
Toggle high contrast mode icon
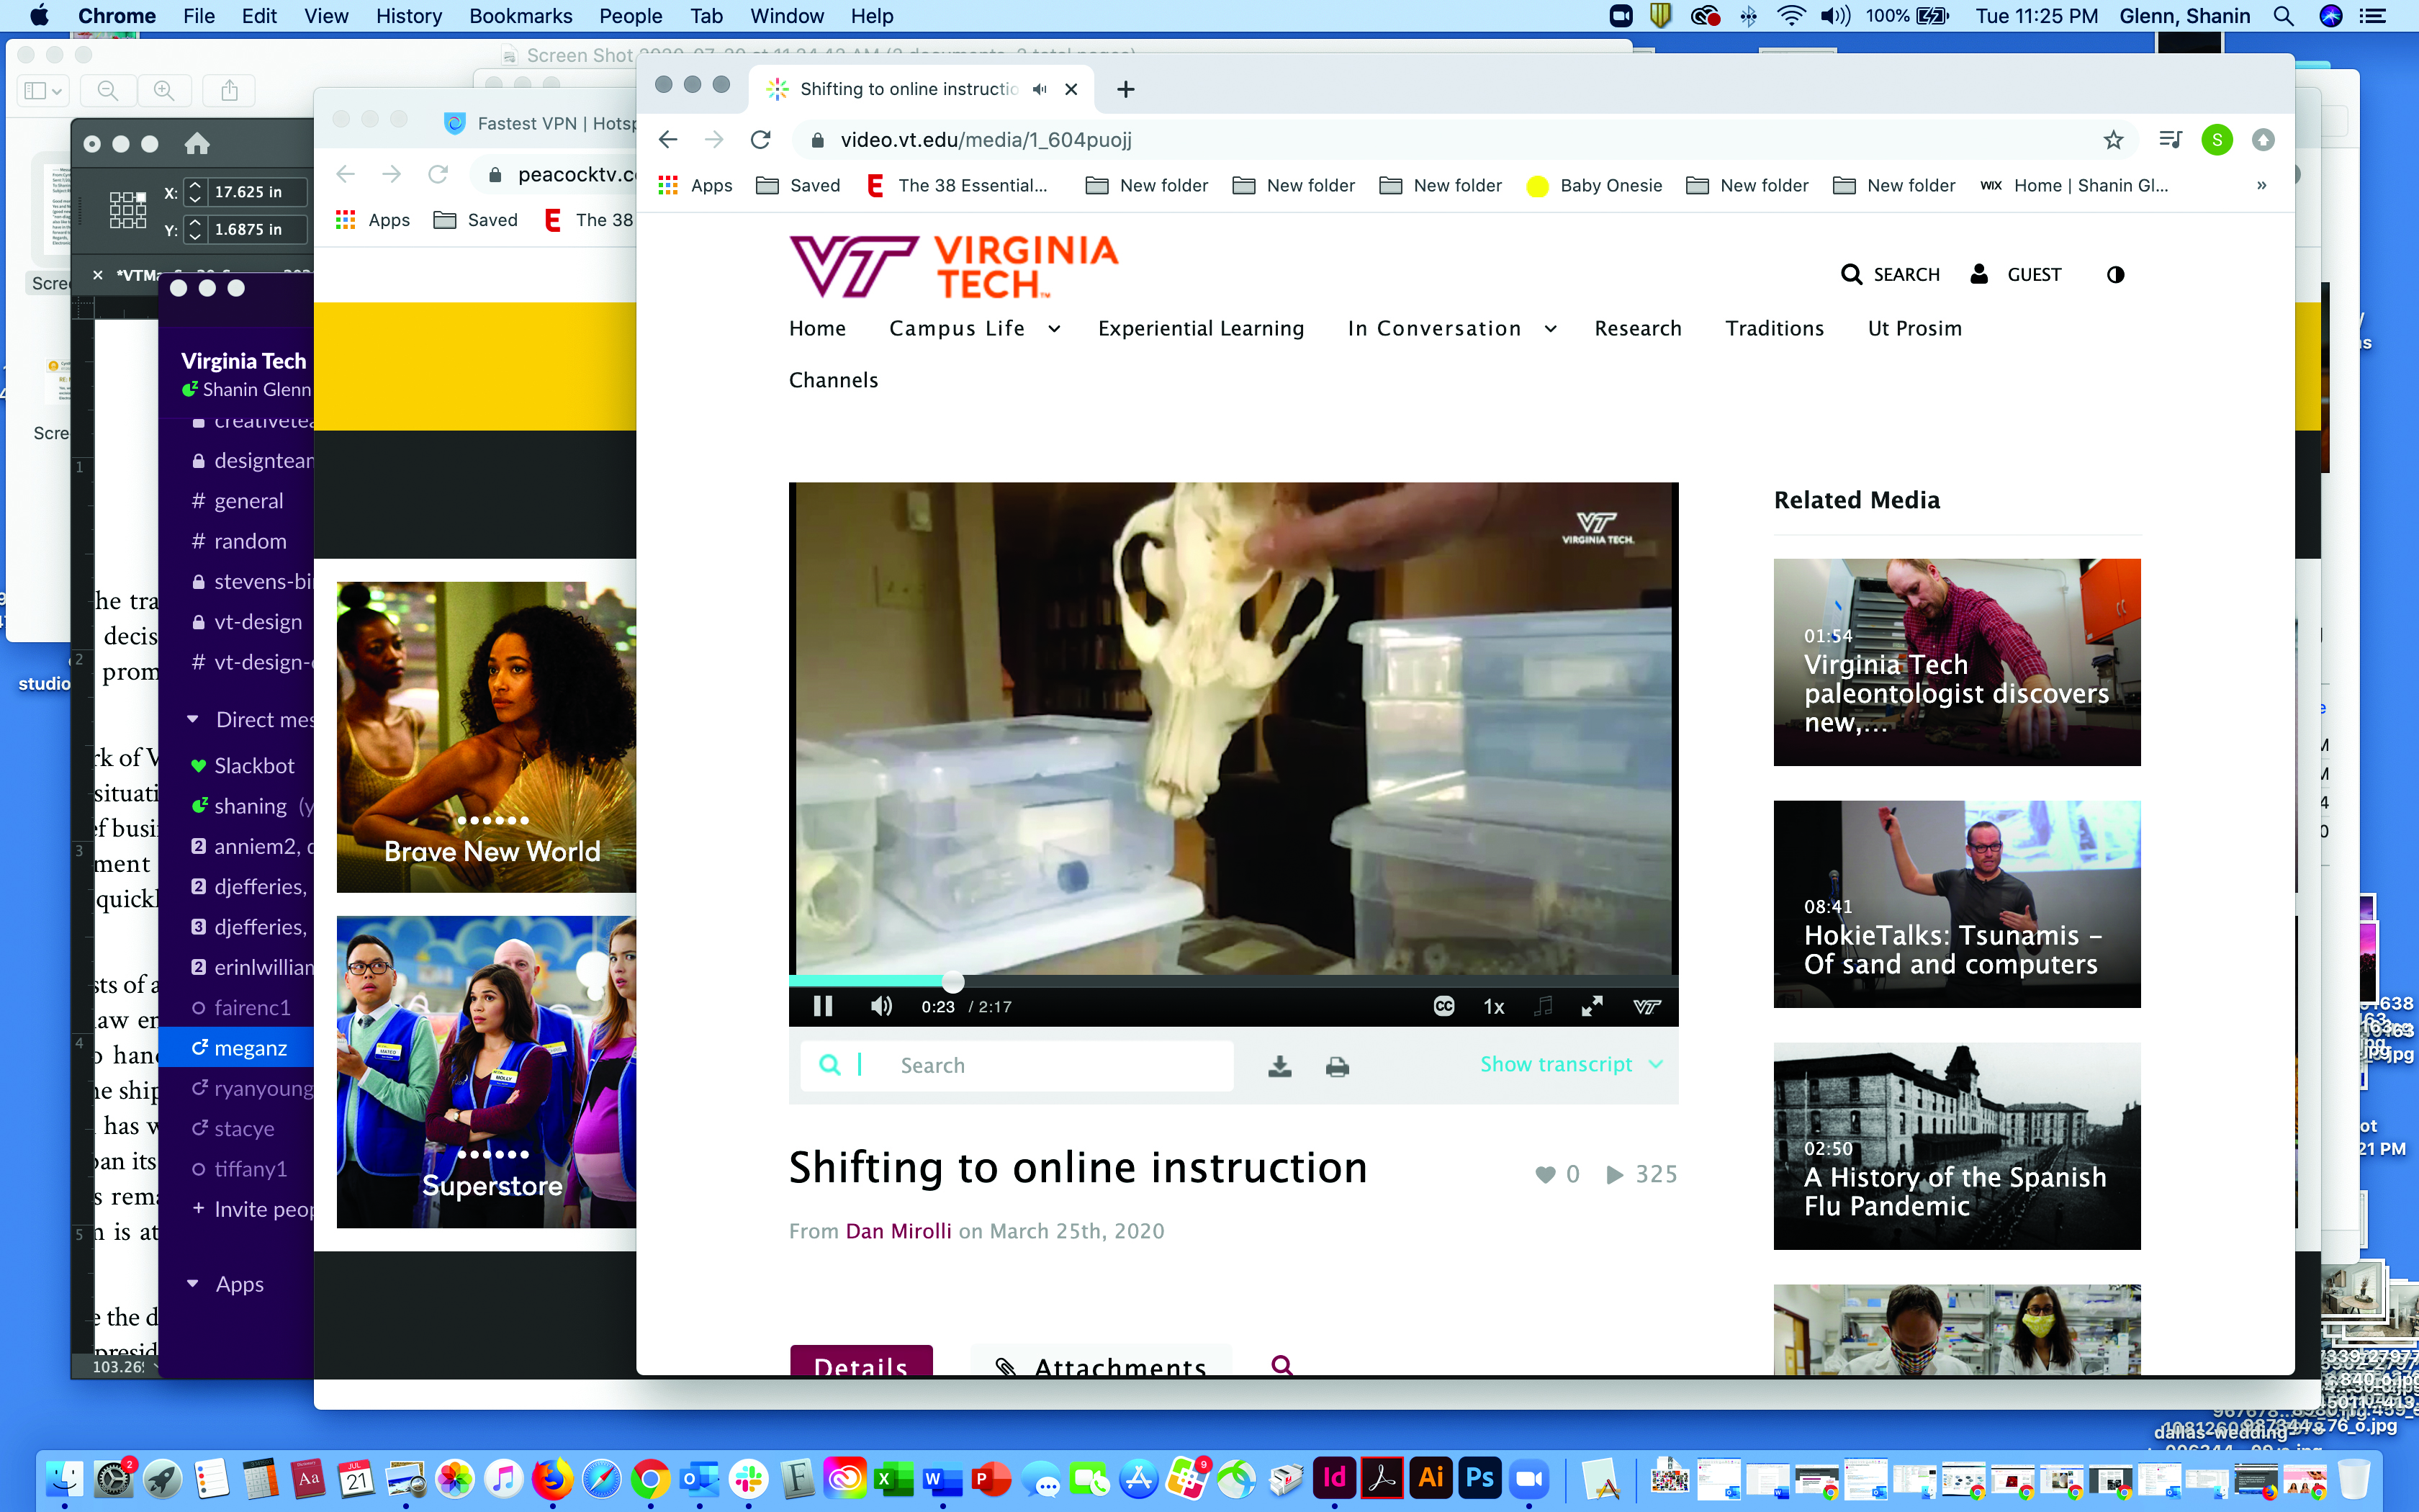[x=2115, y=274]
